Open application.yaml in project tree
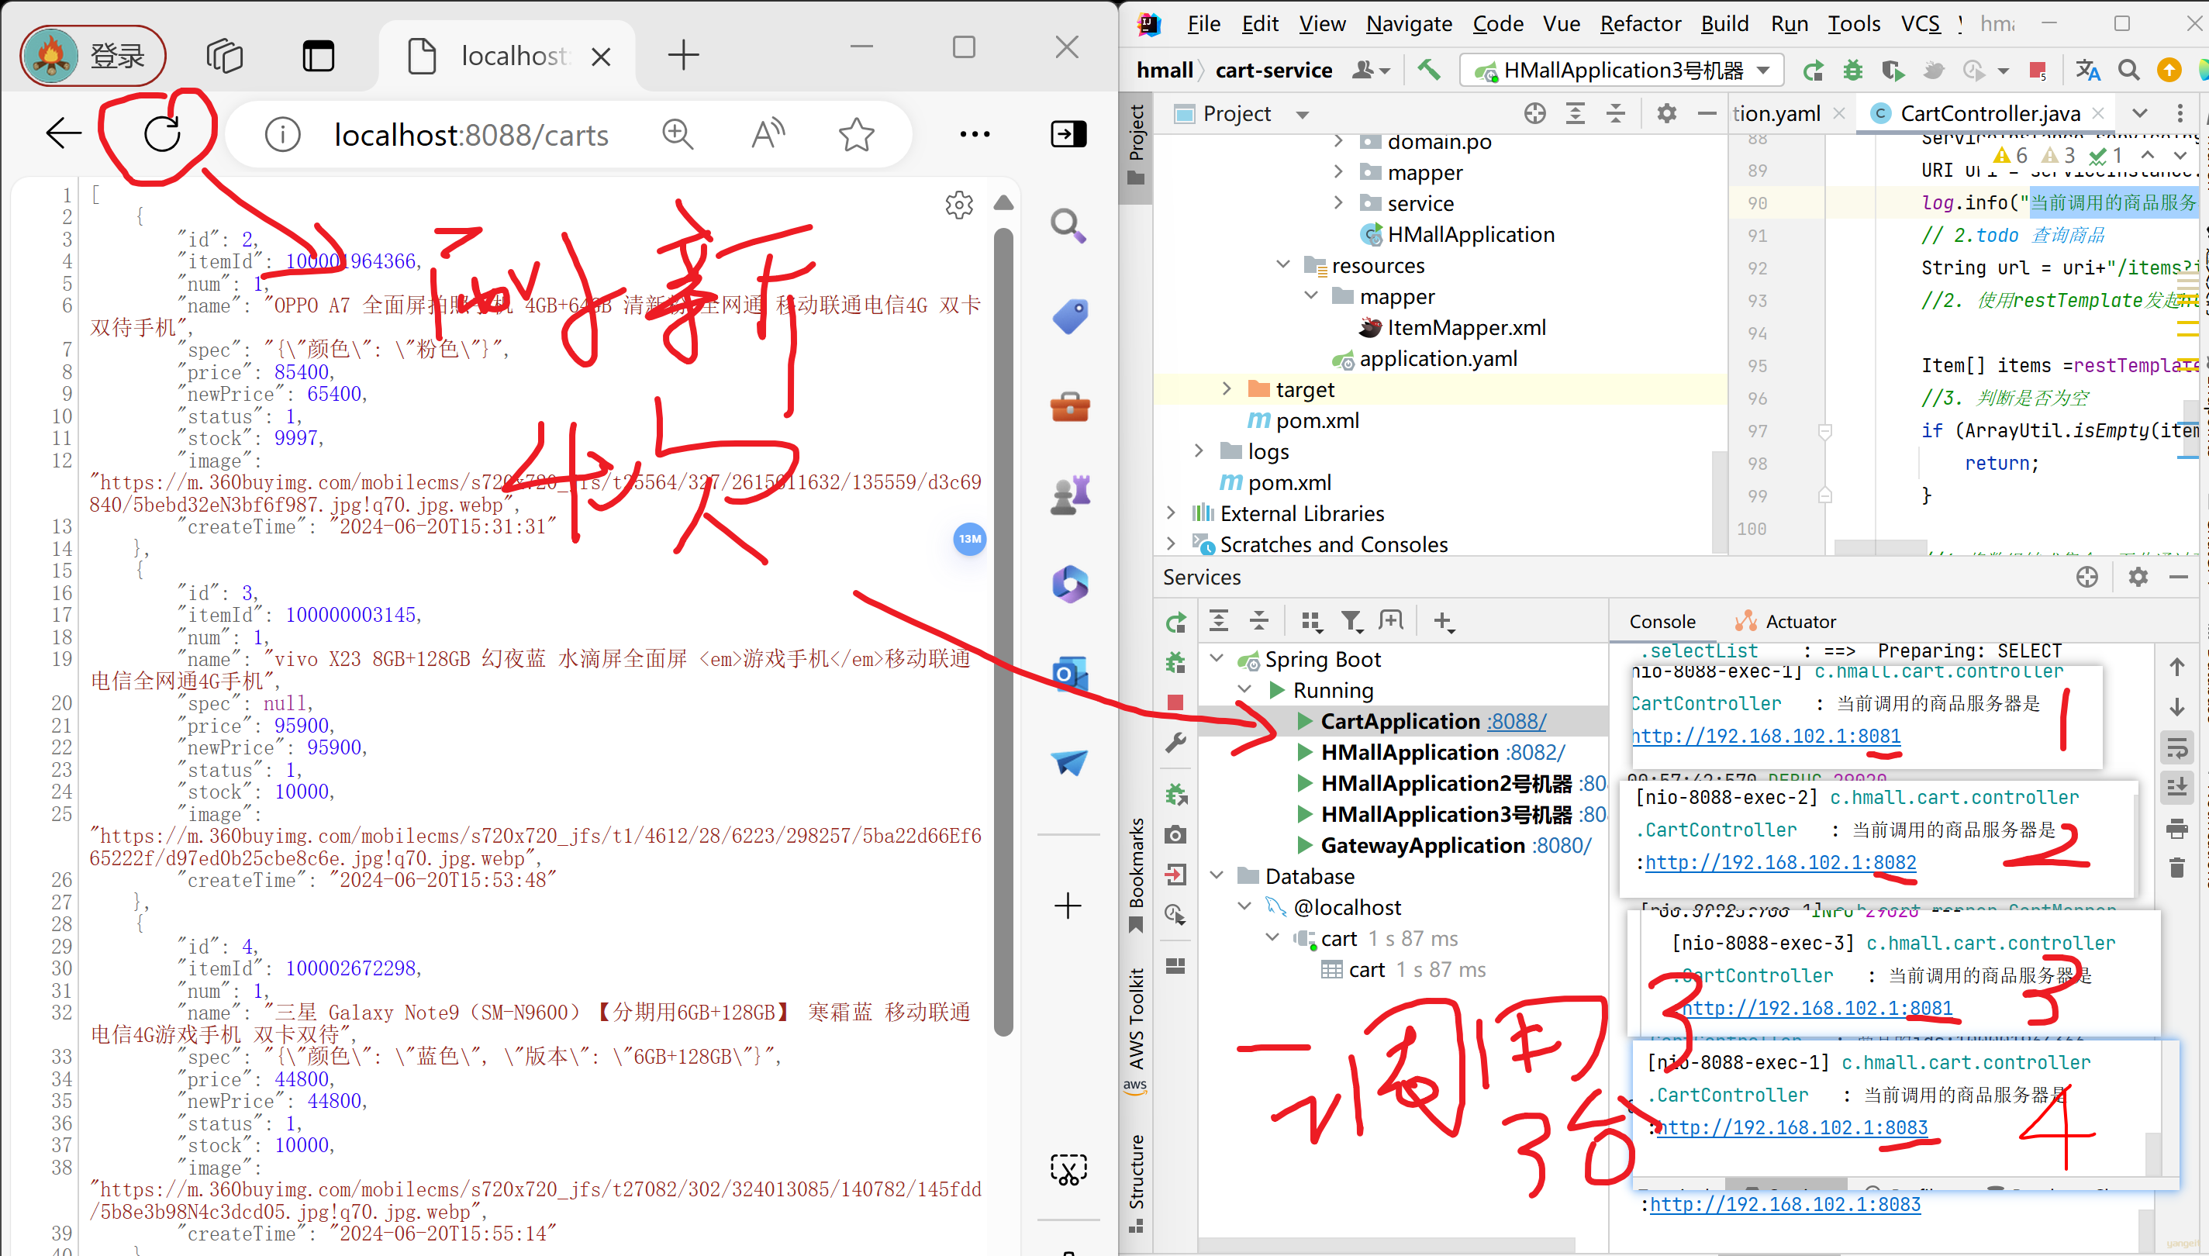Screen dimensions: 2209x1256 (1438, 358)
